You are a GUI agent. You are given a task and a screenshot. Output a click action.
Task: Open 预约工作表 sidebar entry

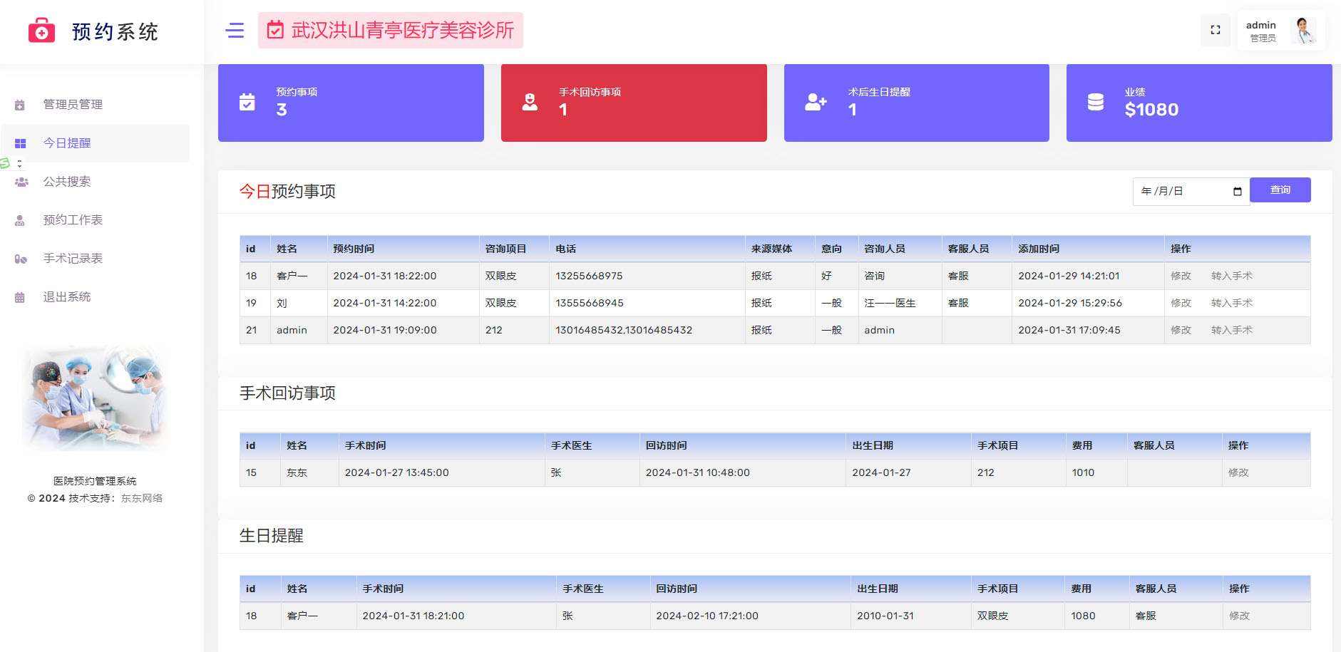[73, 220]
